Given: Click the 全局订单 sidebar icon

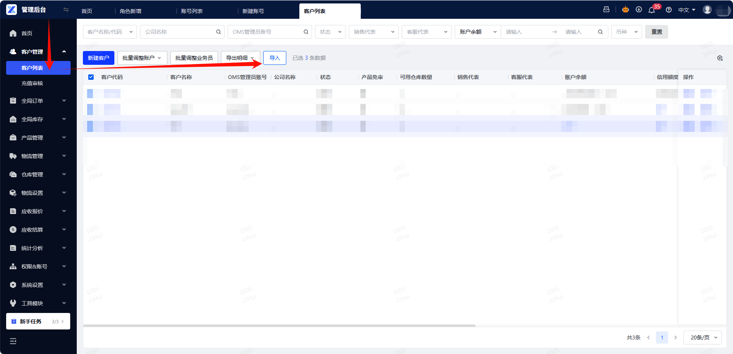Looking at the screenshot, I should pos(13,101).
